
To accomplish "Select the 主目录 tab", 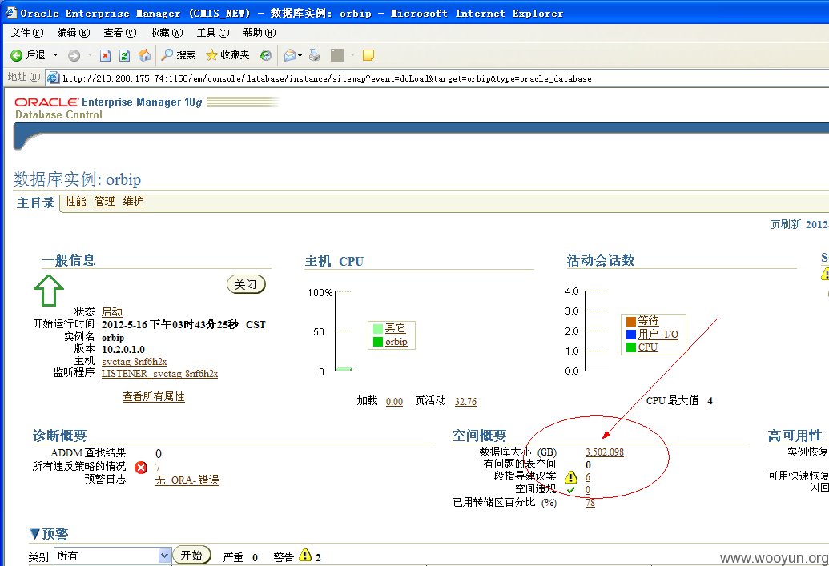I will tap(35, 203).
